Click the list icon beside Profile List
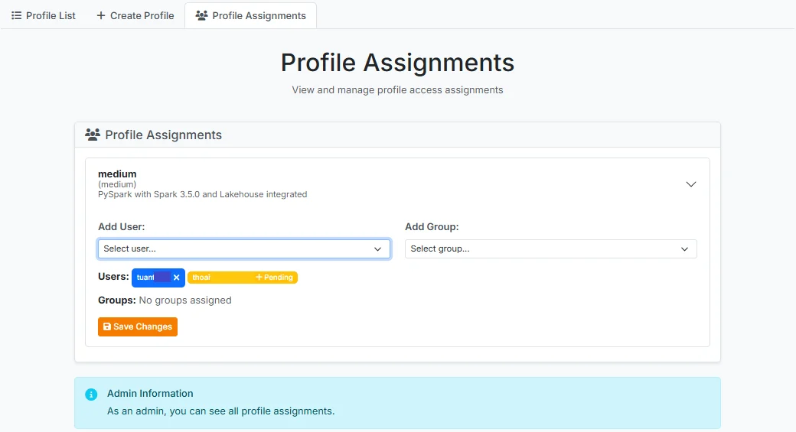This screenshot has width=796, height=432. 16,16
